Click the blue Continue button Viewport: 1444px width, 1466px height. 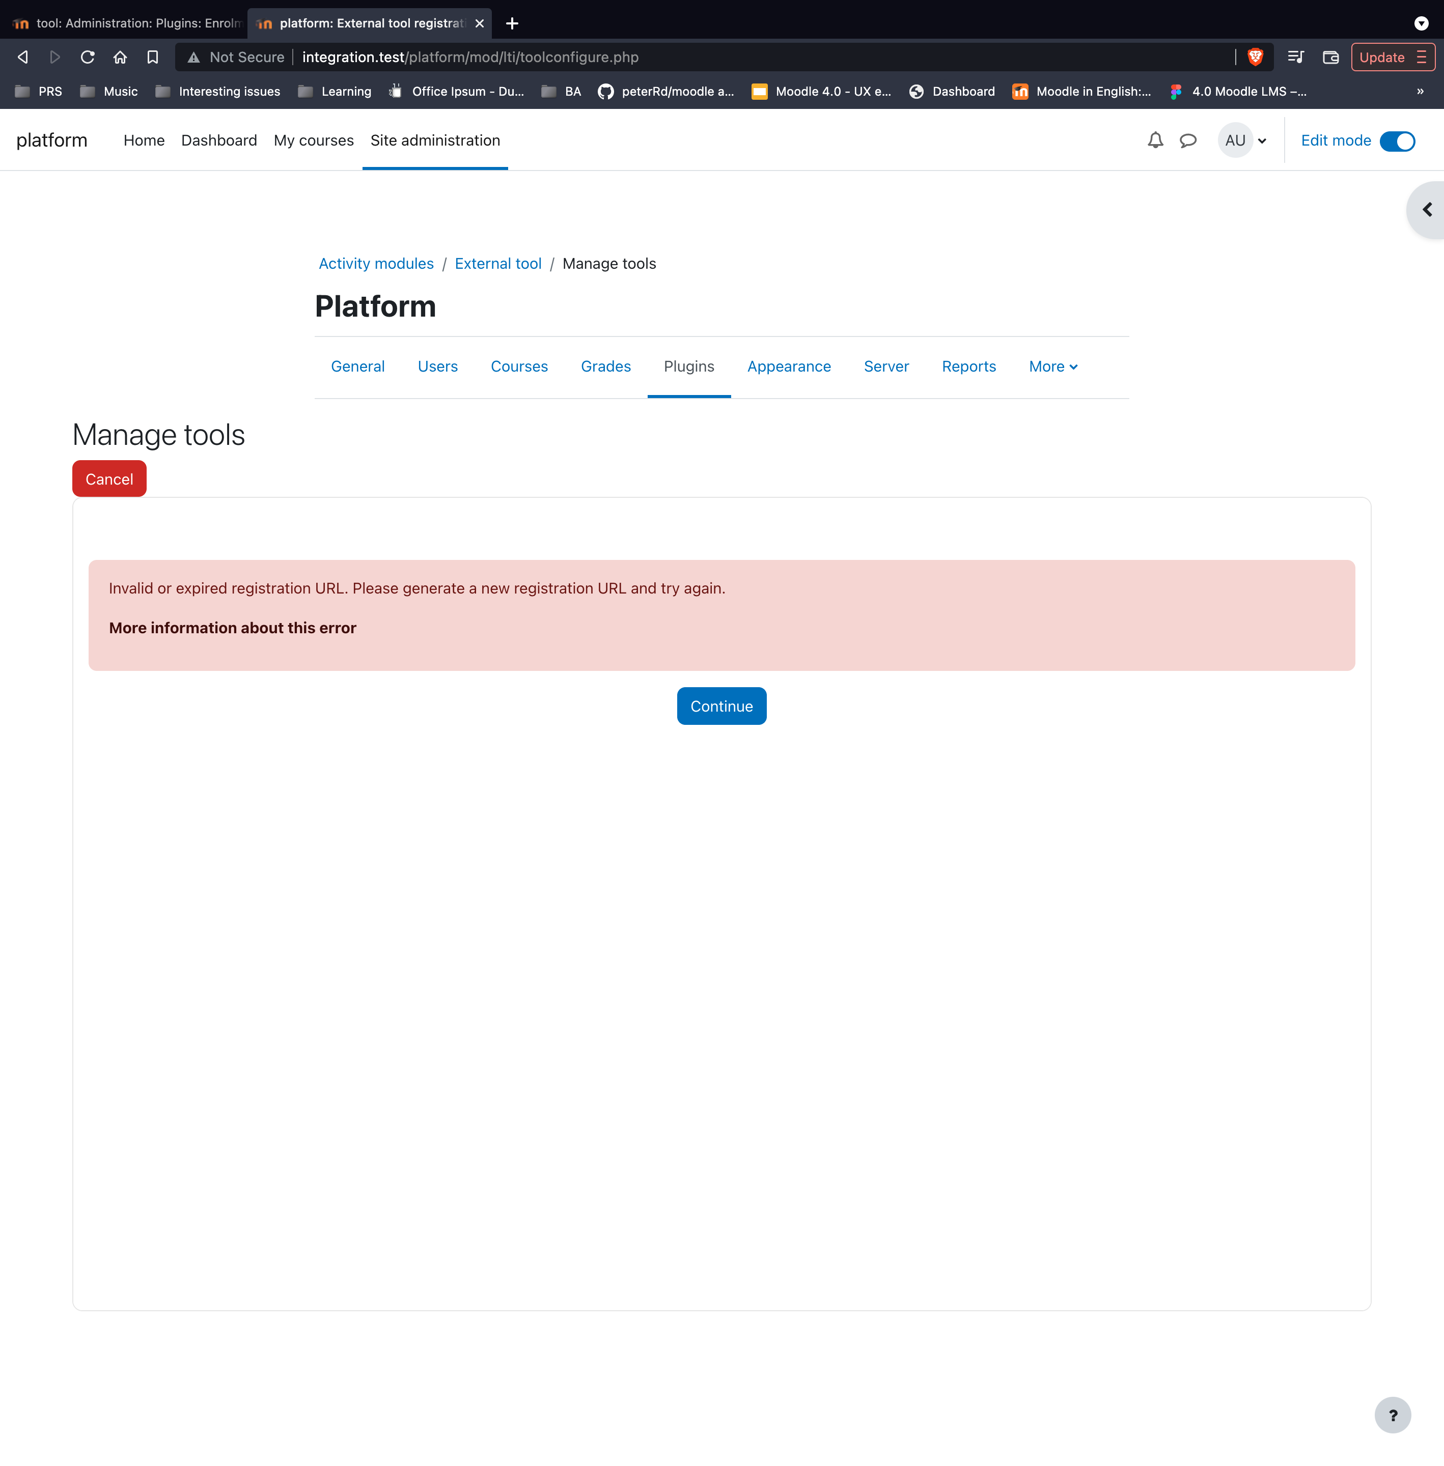721,706
